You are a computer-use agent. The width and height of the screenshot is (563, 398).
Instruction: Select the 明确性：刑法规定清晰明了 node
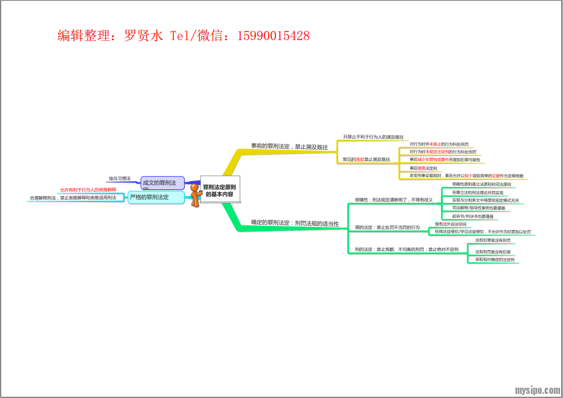click(x=394, y=200)
